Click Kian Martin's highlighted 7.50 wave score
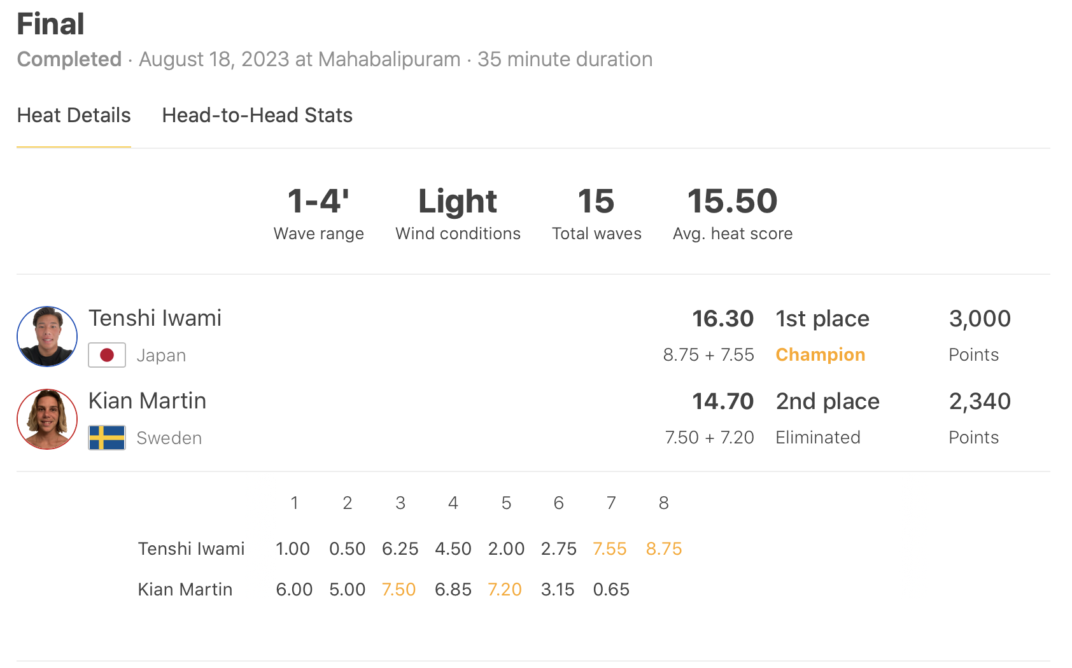1072x668 pixels. pyautogui.click(x=398, y=589)
